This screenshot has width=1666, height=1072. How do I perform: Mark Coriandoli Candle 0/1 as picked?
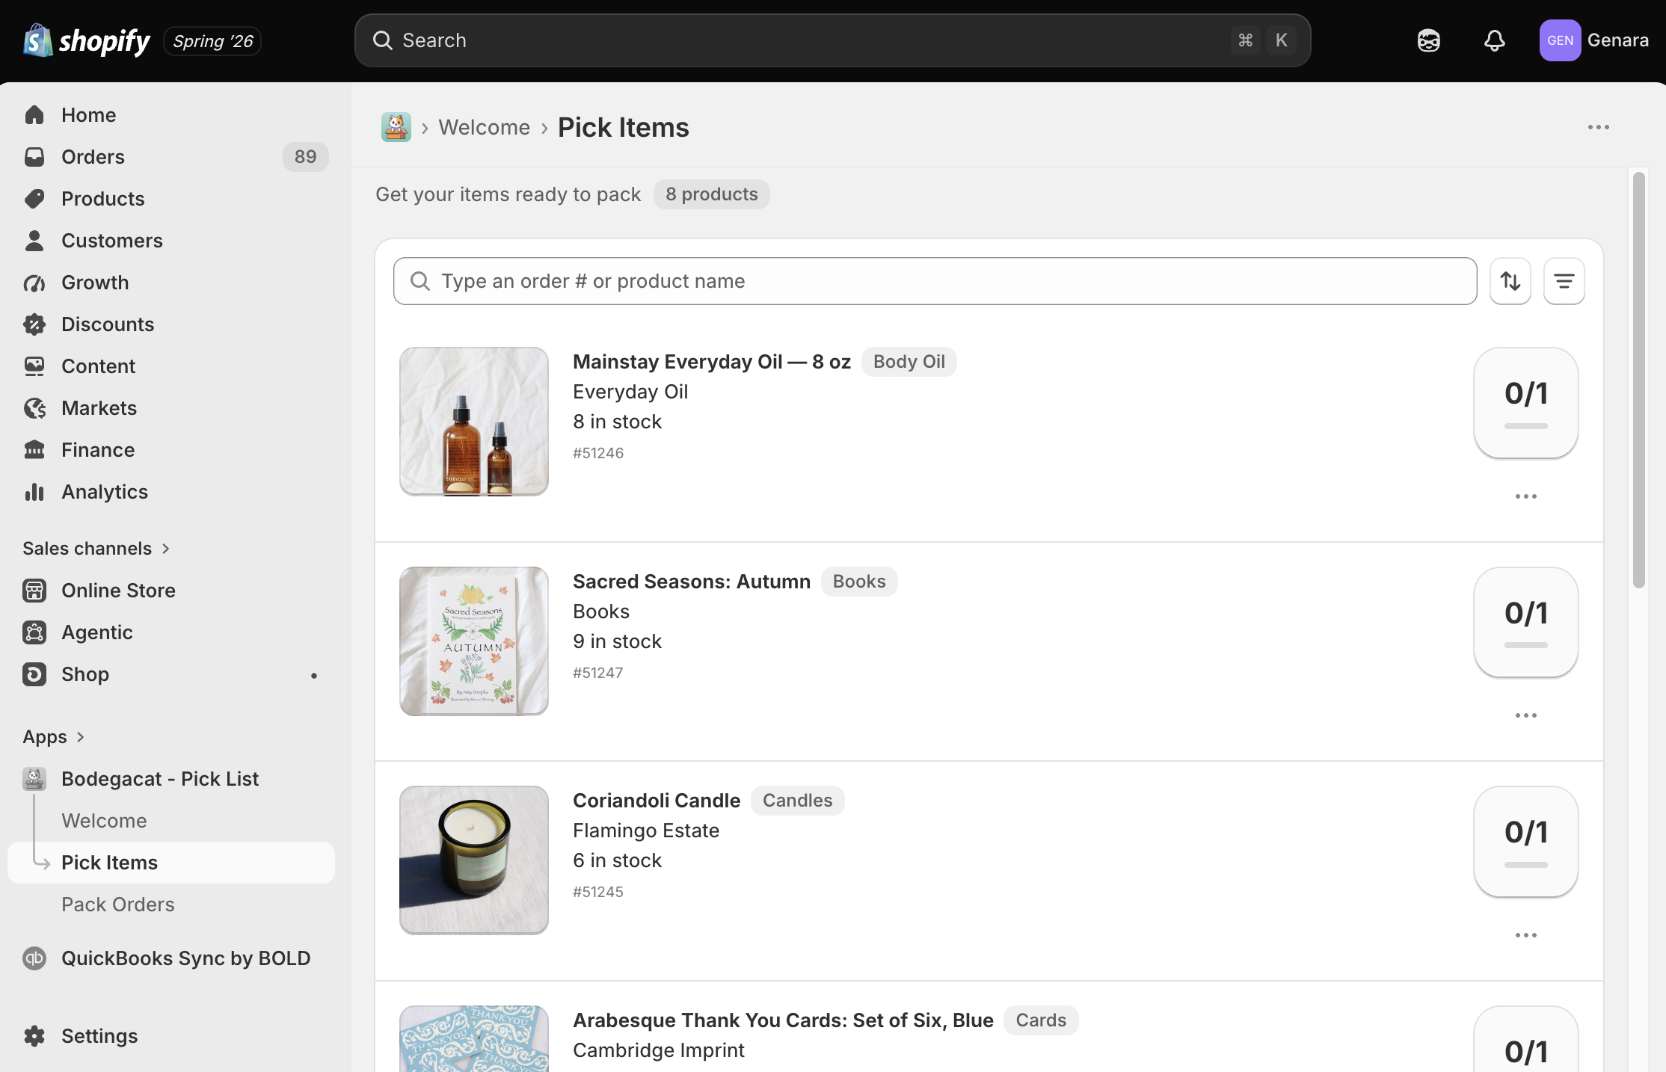coord(1526,842)
